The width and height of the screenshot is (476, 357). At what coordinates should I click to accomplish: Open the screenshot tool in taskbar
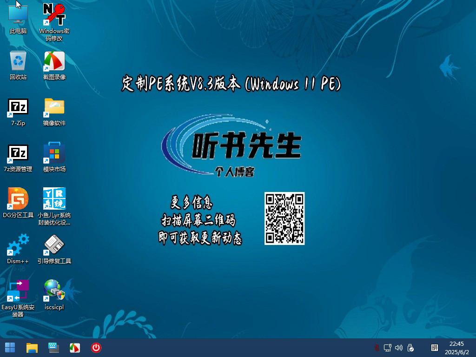click(x=75, y=348)
